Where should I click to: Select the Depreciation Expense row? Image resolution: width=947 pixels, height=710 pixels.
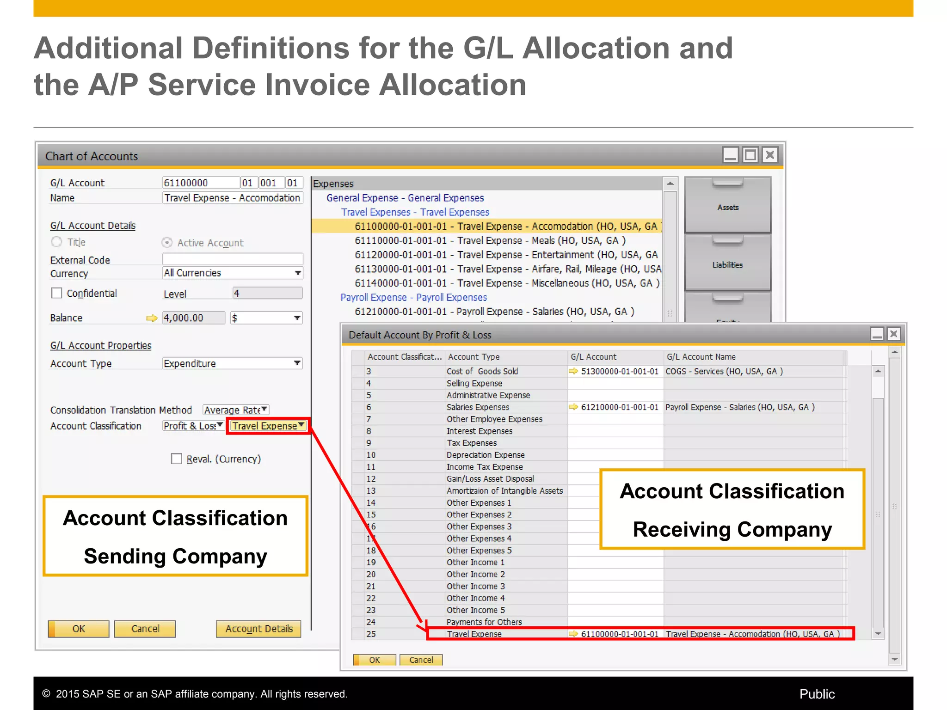click(x=599, y=455)
